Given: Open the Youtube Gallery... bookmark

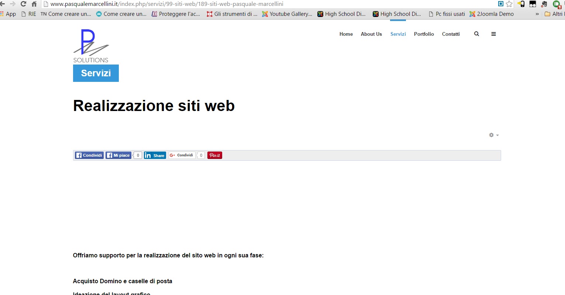Looking at the screenshot, I should [x=287, y=14].
